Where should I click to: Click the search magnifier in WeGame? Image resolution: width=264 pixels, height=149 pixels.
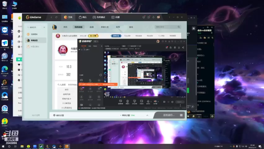pos(179,27)
